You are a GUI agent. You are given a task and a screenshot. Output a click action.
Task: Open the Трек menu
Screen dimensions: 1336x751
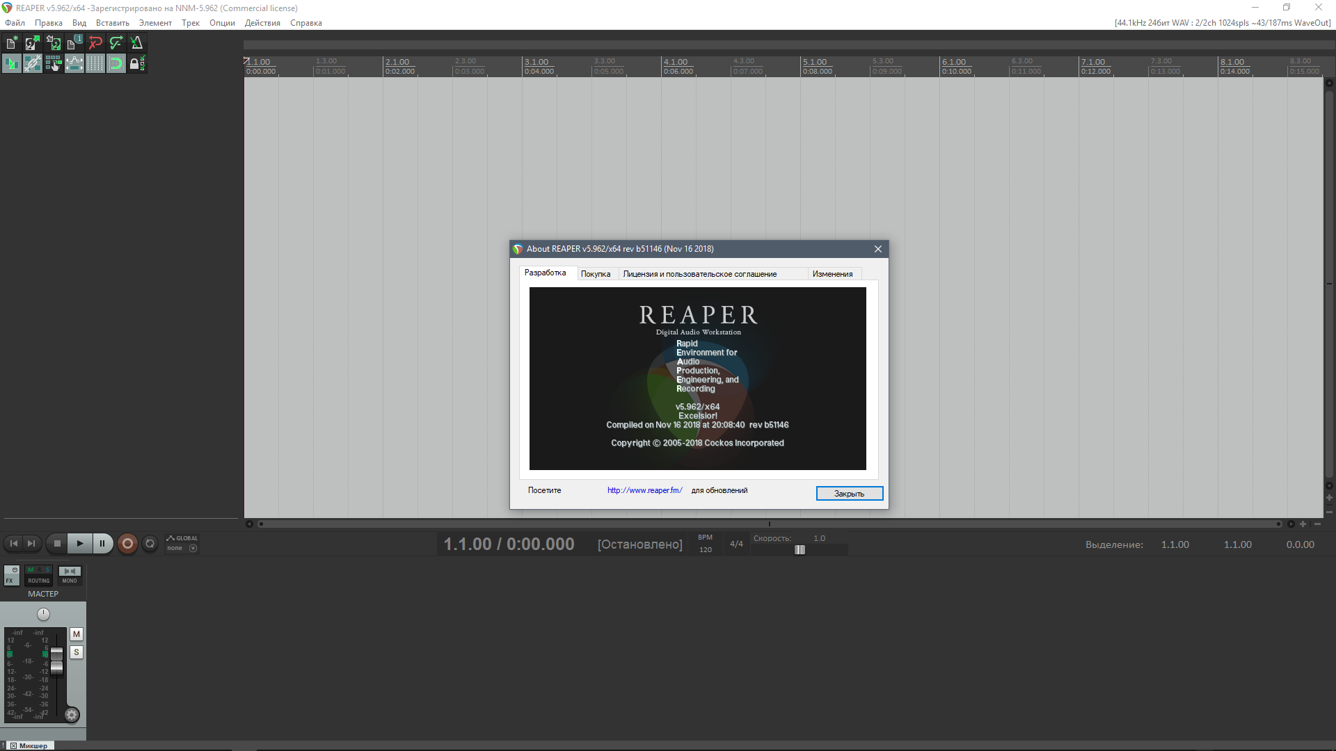191,23
